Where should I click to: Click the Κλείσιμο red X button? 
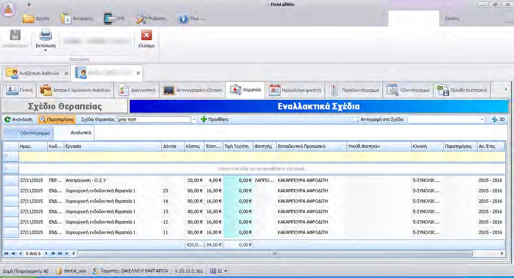point(146,39)
